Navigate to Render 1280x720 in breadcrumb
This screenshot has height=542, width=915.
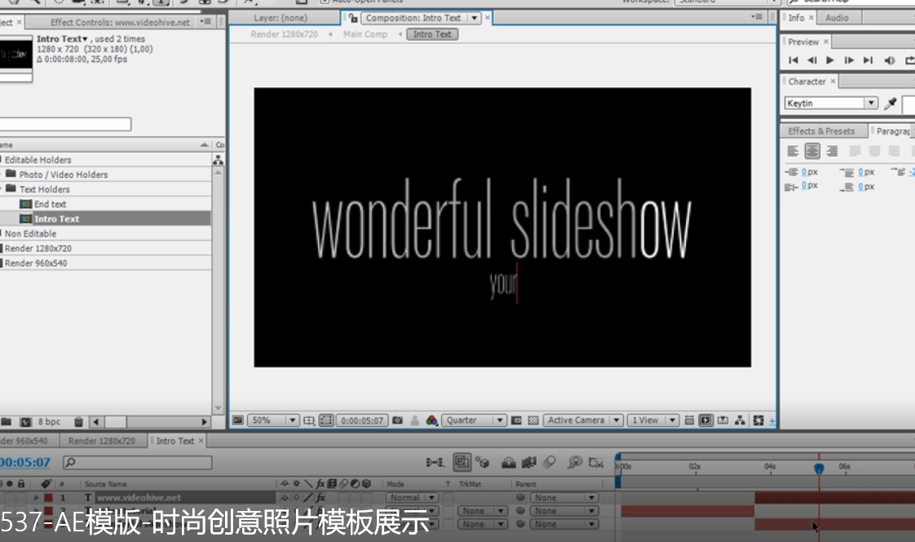pos(284,34)
